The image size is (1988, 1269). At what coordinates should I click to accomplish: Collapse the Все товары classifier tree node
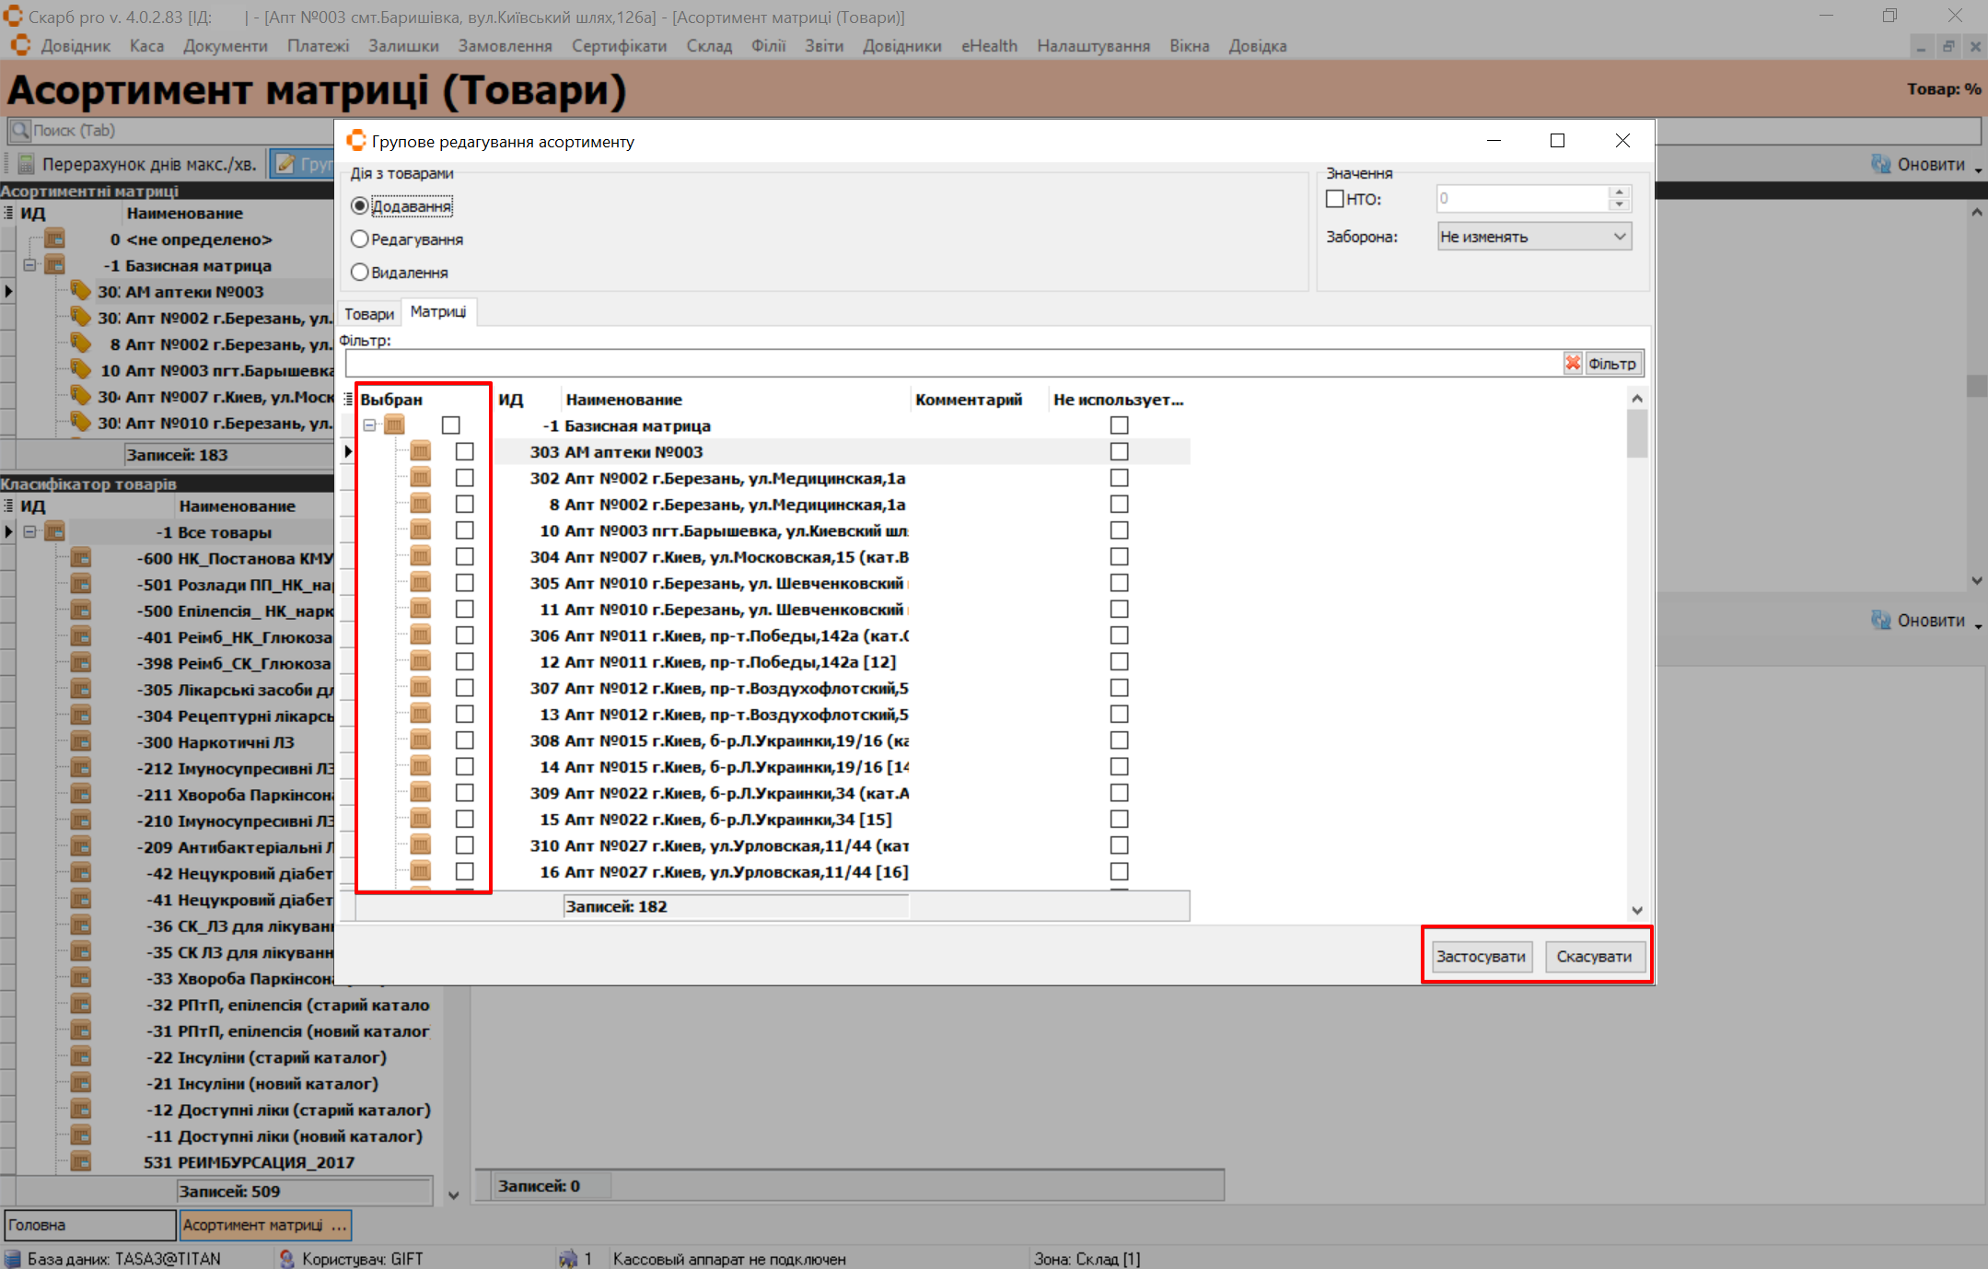[x=30, y=532]
